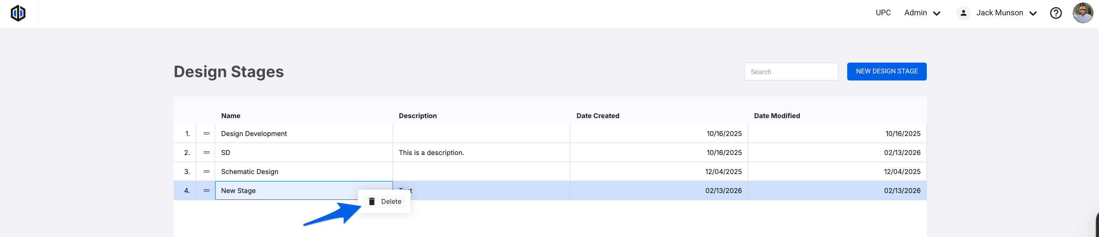Click the user profile photo avatar
The image size is (1099, 237).
coord(1082,13)
